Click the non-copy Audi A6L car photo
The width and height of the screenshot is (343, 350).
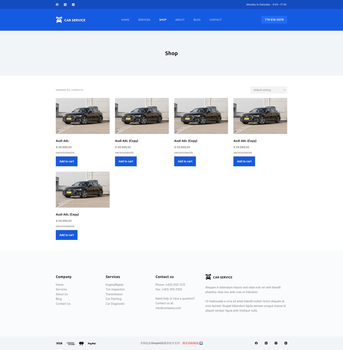83,116
